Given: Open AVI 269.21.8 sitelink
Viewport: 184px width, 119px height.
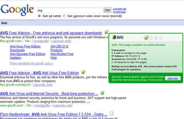Looking at the screenshot, I should (x=59, y=46).
